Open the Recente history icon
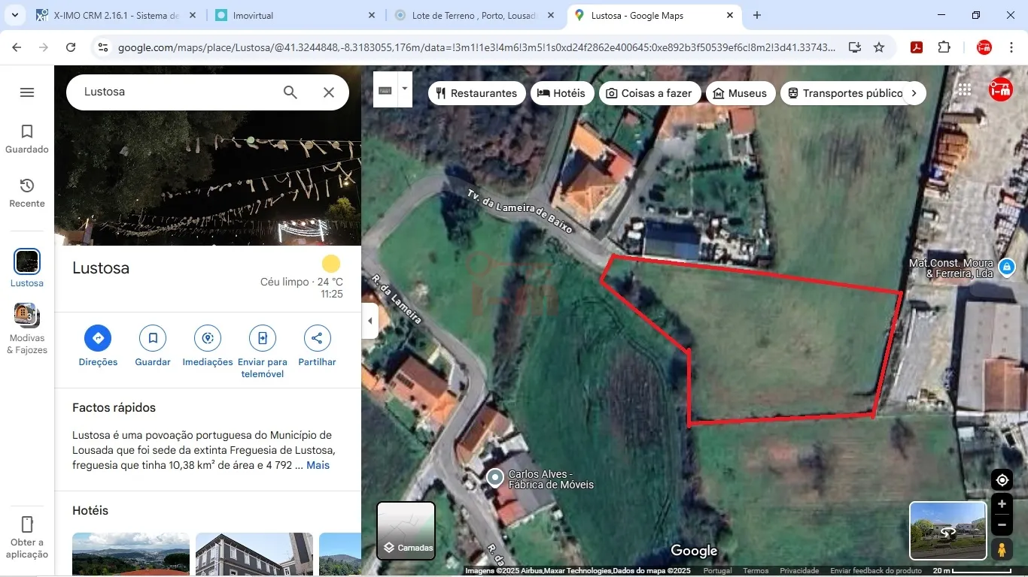Screen dimensions: 1028x577 tap(27, 186)
